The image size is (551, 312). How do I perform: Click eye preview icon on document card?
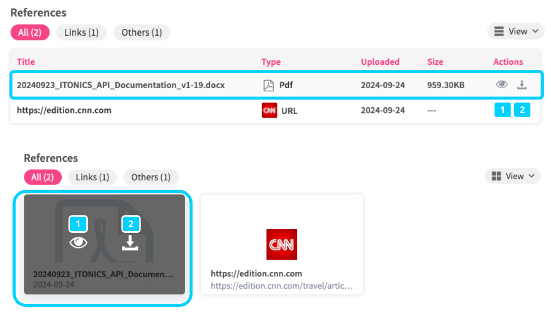pyautogui.click(x=78, y=243)
